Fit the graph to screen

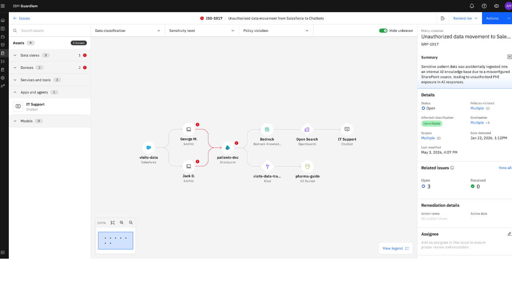[x=112, y=223]
